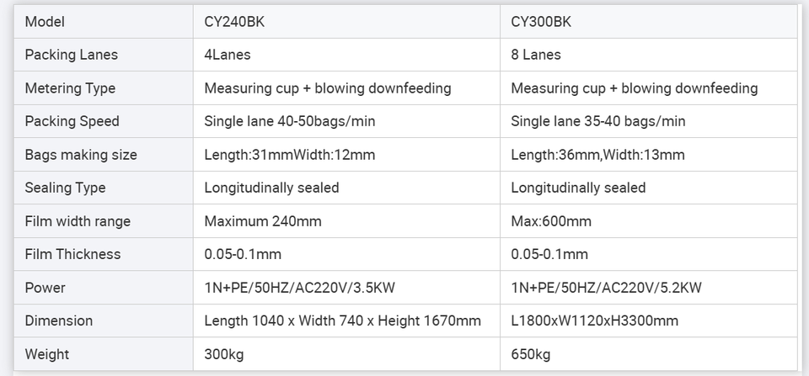Select the "Sealing Type" row label
Viewport: 809px width, 376px height.
pyautogui.click(x=65, y=188)
